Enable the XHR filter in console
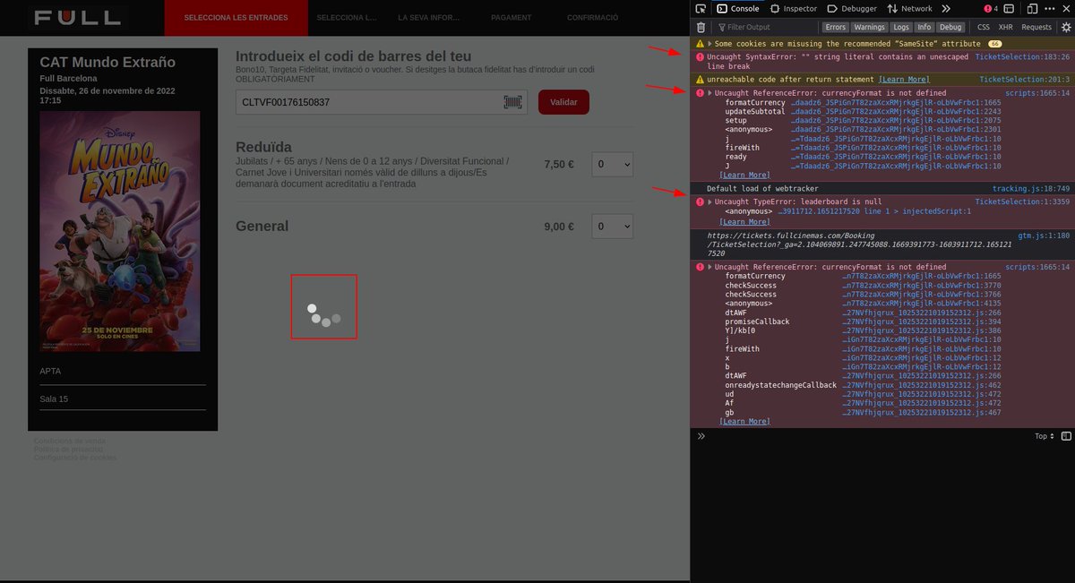The image size is (1075, 583). (1005, 27)
